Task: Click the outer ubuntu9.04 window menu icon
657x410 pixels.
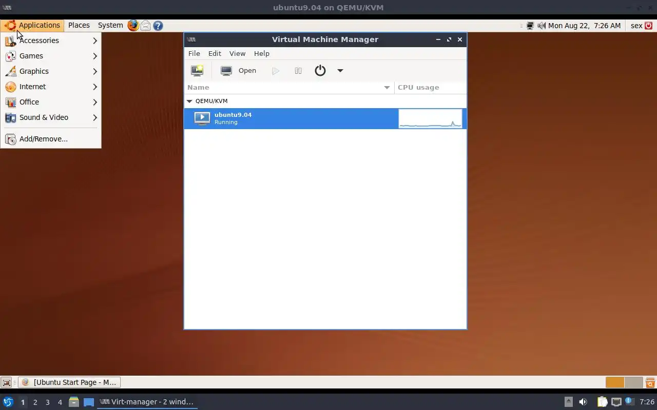Action: point(7,7)
